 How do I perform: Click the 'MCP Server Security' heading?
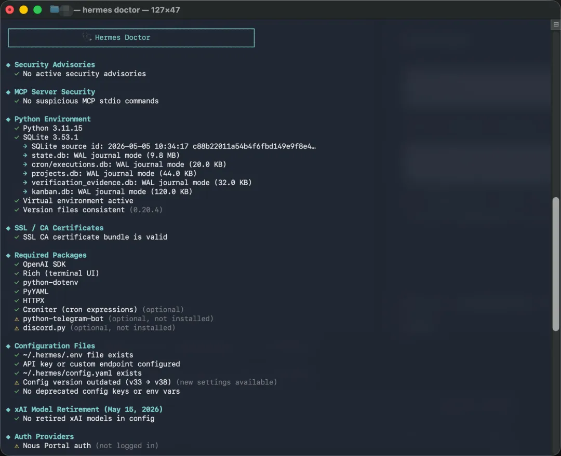coord(55,92)
